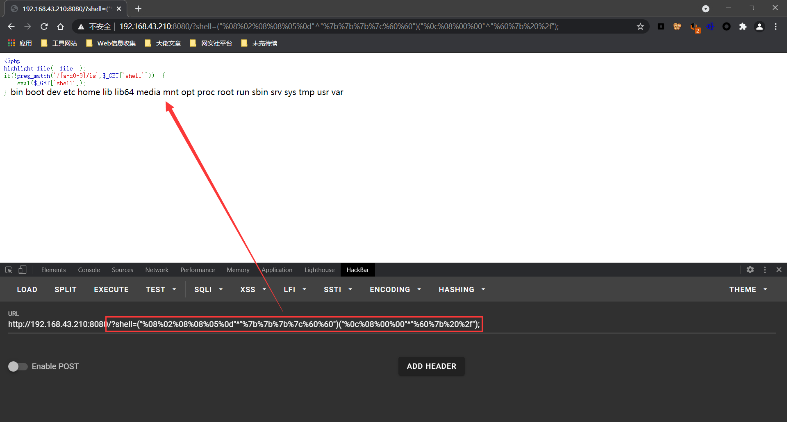Switch to the Sources tab
Screen dimensions: 787x422
[123, 270]
